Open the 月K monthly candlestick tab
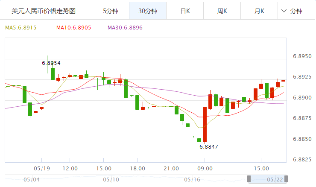This screenshot has width=316, height=187. 259,11
